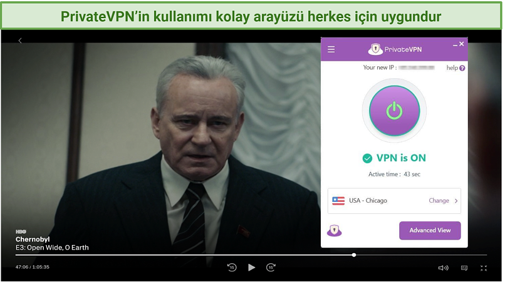The image size is (505, 282).
Task: Click the video progress bar handle
Action: click(x=354, y=255)
